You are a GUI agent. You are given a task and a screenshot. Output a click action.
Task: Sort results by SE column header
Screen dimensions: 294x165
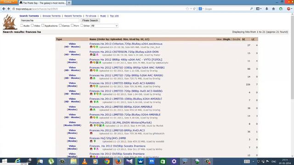point(243,39)
